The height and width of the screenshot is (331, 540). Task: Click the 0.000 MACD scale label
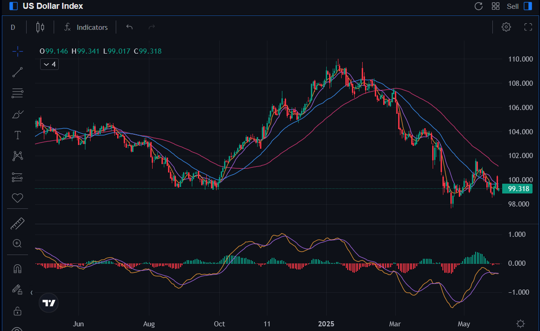(517, 263)
